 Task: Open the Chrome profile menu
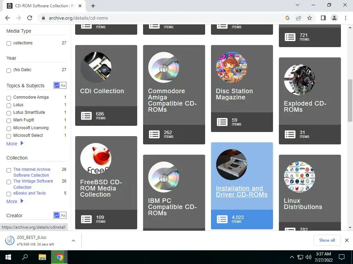[334, 18]
